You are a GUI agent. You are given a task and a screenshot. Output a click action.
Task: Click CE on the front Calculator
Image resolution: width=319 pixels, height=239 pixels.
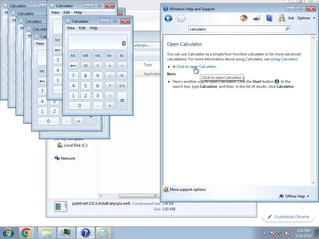(x=85, y=66)
